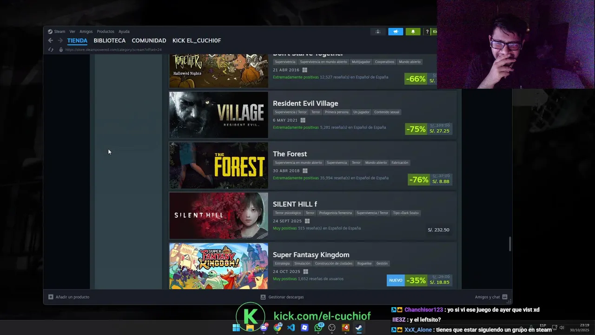Open Google Chrome from the taskbar
The width and height of the screenshot is (595, 335).
pos(278,328)
